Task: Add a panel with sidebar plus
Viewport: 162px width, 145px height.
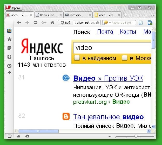Action: point(9,73)
